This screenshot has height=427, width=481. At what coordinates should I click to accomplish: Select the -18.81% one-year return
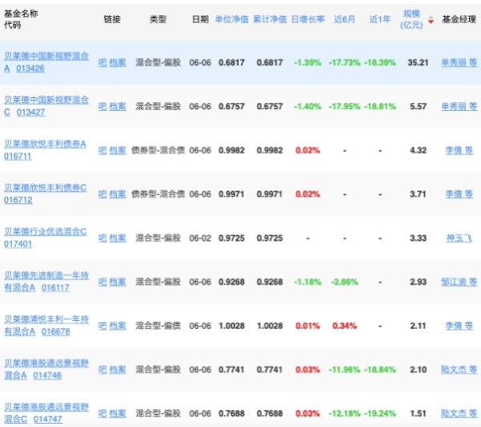point(380,107)
